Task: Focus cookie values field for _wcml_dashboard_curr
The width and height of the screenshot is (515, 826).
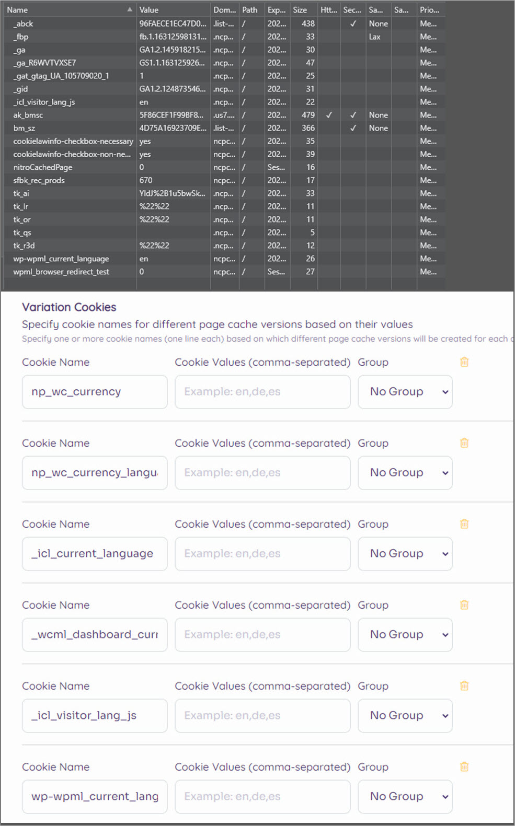Action: coord(262,635)
